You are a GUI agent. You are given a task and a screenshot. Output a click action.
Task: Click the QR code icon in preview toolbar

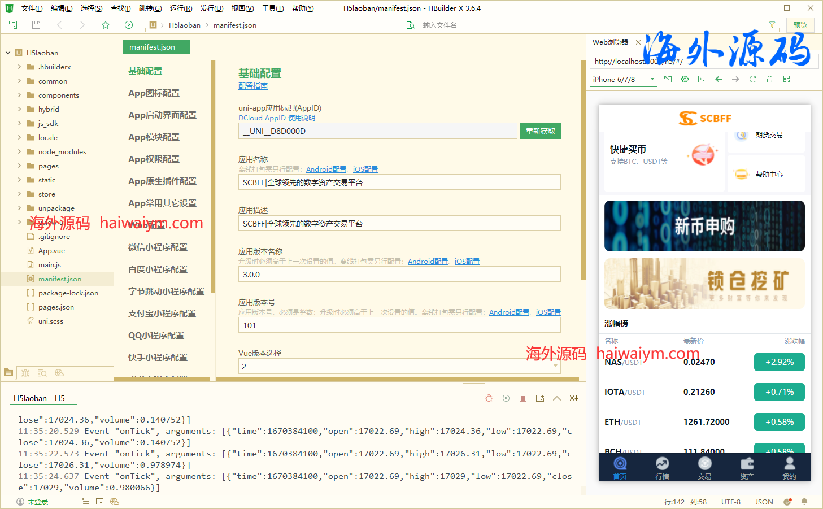(x=787, y=79)
